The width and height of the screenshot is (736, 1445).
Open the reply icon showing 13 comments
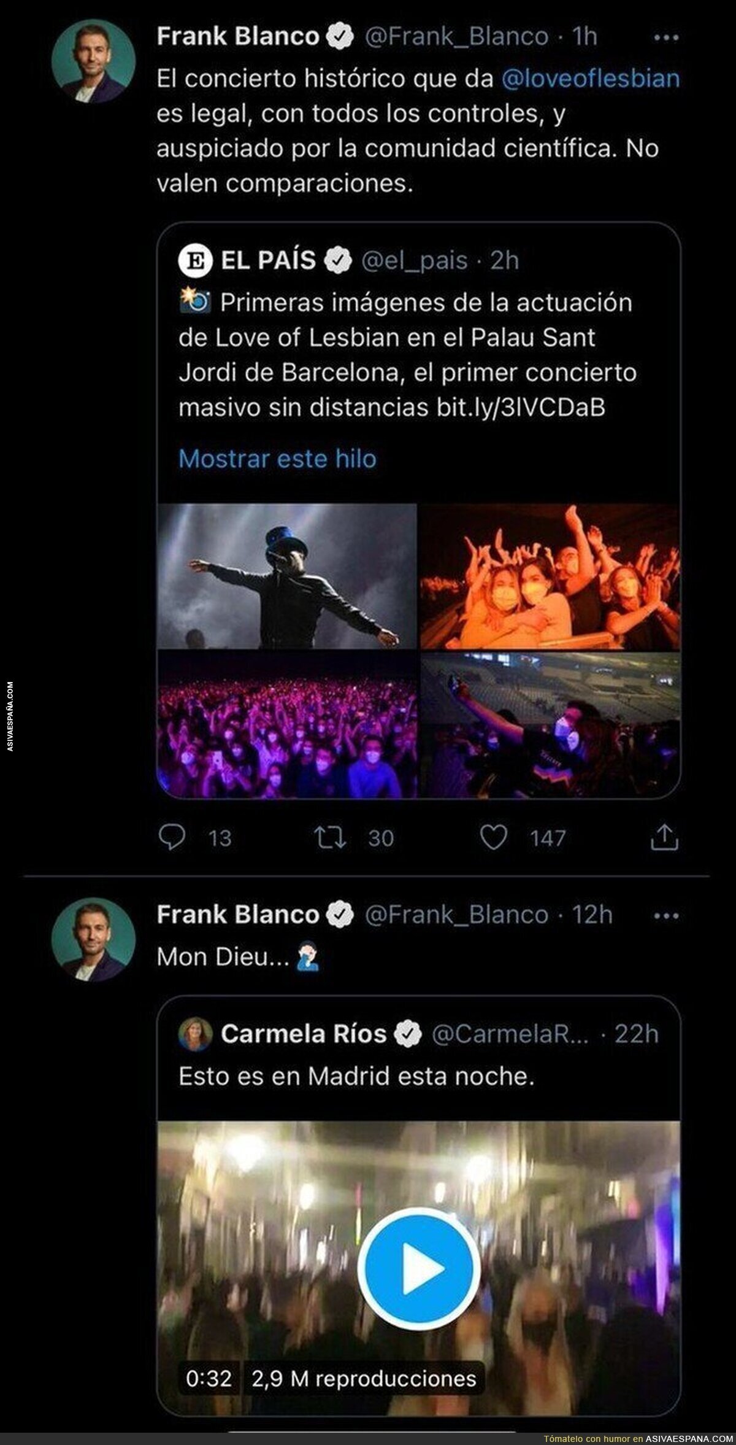click(x=172, y=837)
